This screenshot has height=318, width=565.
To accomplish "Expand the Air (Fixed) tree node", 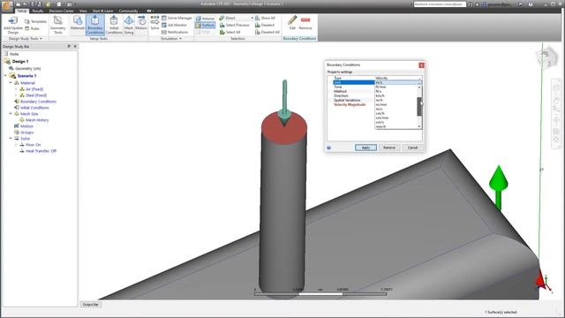I will coord(16,89).
